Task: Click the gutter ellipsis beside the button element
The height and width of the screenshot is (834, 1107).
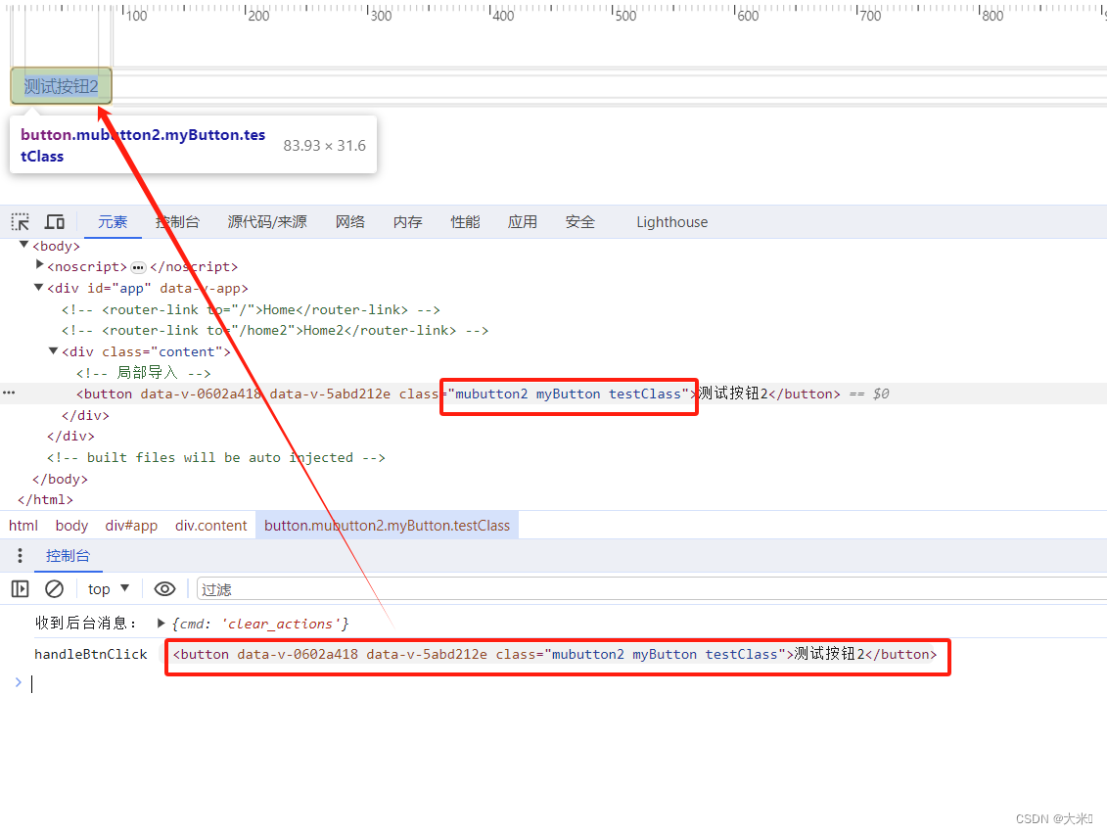Action: point(8,393)
